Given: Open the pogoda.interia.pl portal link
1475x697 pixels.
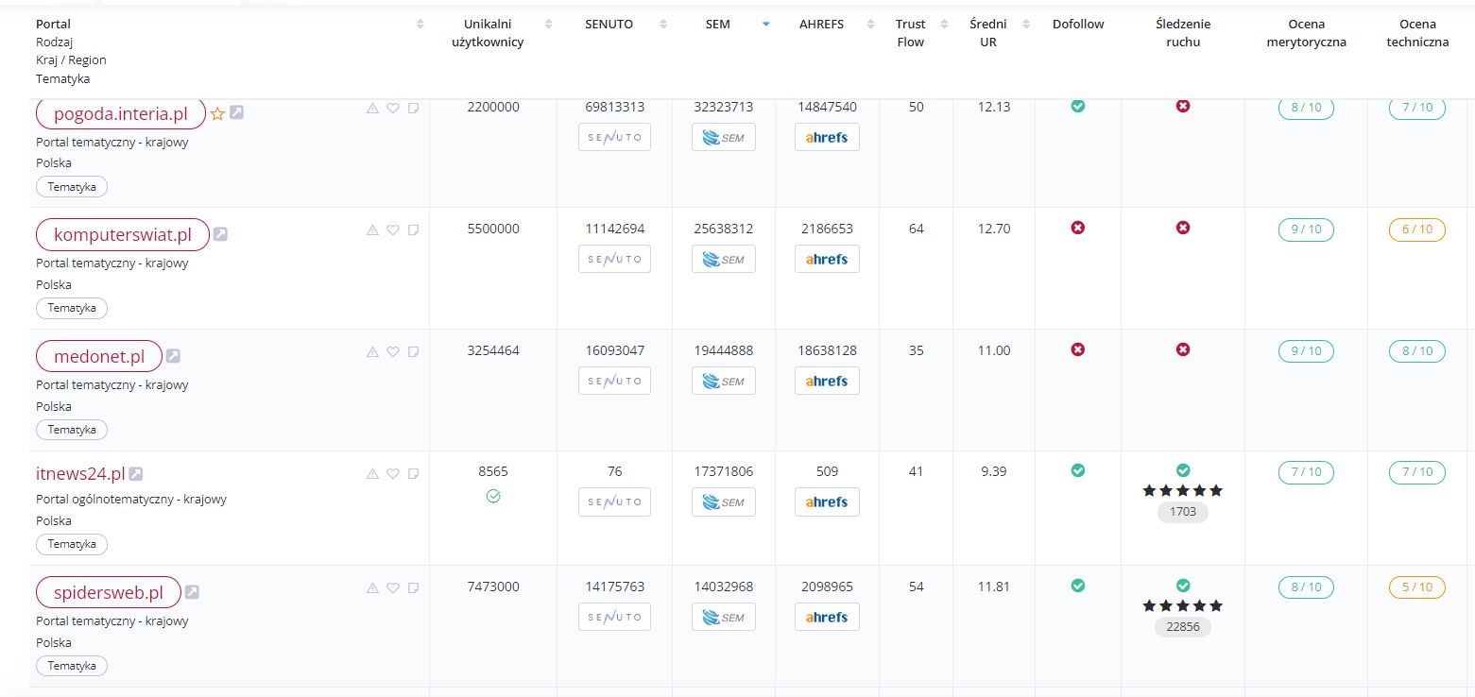Looking at the screenshot, I should pos(121,114).
